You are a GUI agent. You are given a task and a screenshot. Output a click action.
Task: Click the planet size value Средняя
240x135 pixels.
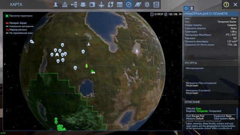pyautogui.click(x=232, y=25)
